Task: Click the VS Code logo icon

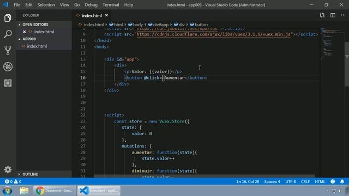Action: (x=5, y=5)
